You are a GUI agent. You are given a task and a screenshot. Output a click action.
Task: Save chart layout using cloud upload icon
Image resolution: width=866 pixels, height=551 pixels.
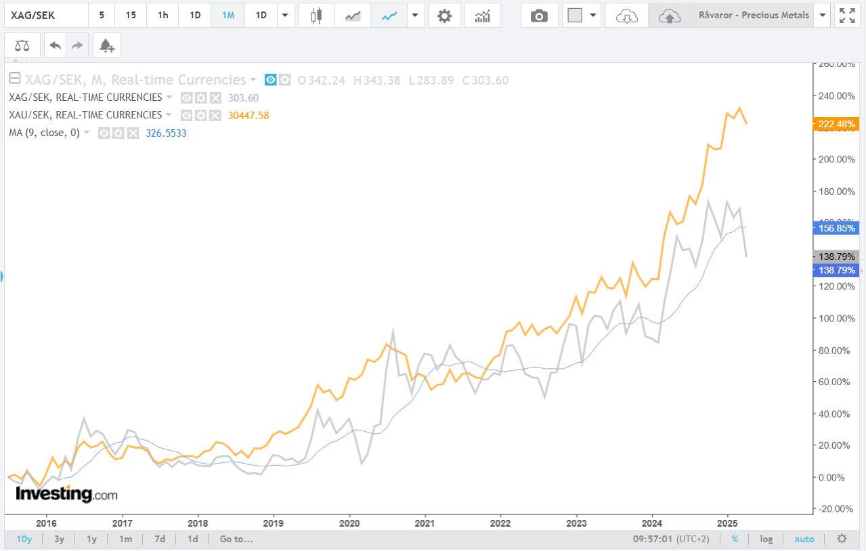tap(670, 16)
